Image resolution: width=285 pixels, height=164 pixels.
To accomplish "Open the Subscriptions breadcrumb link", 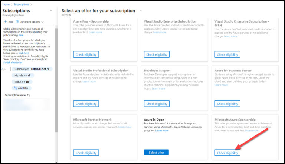I will coord(21,4).
